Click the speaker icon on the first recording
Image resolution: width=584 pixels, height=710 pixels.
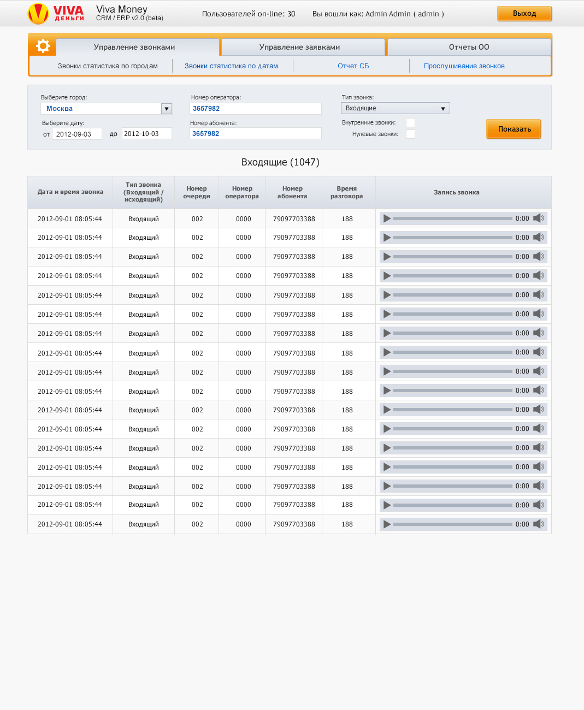538,218
